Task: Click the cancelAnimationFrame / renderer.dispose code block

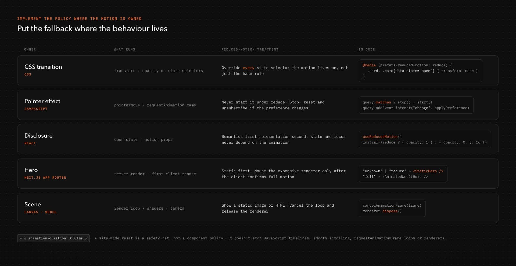Action: (x=392, y=208)
